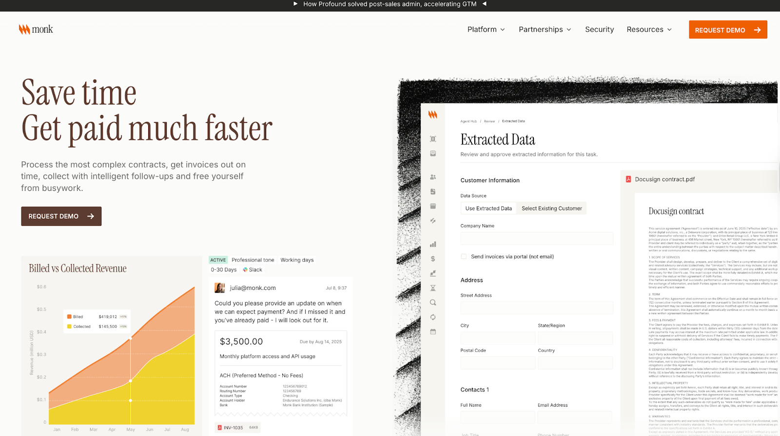Click the Review breadcrumb link

pos(489,121)
